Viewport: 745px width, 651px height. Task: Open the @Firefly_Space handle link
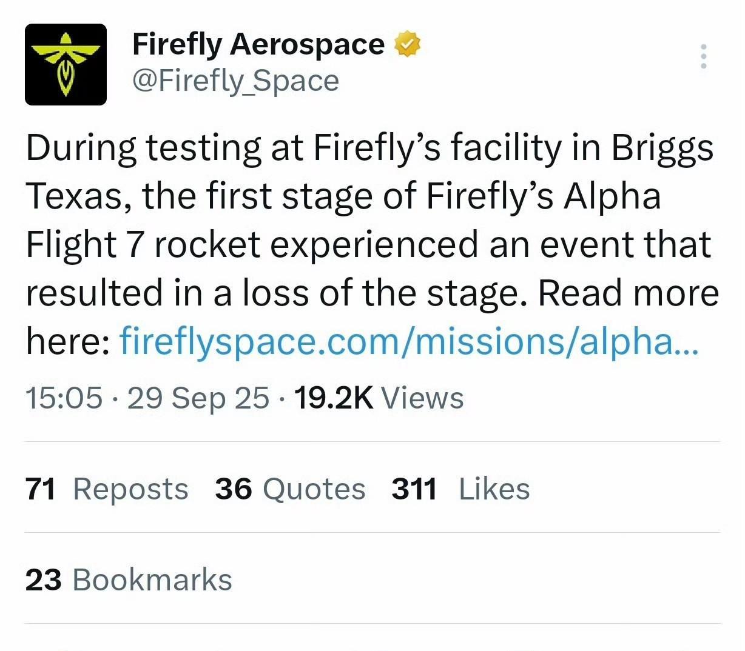(x=235, y=81)
